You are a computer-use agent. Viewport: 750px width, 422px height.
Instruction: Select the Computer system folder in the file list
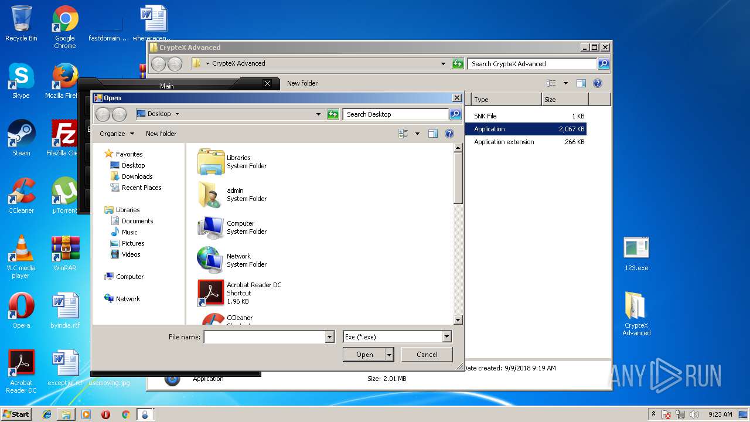(233, 227)
